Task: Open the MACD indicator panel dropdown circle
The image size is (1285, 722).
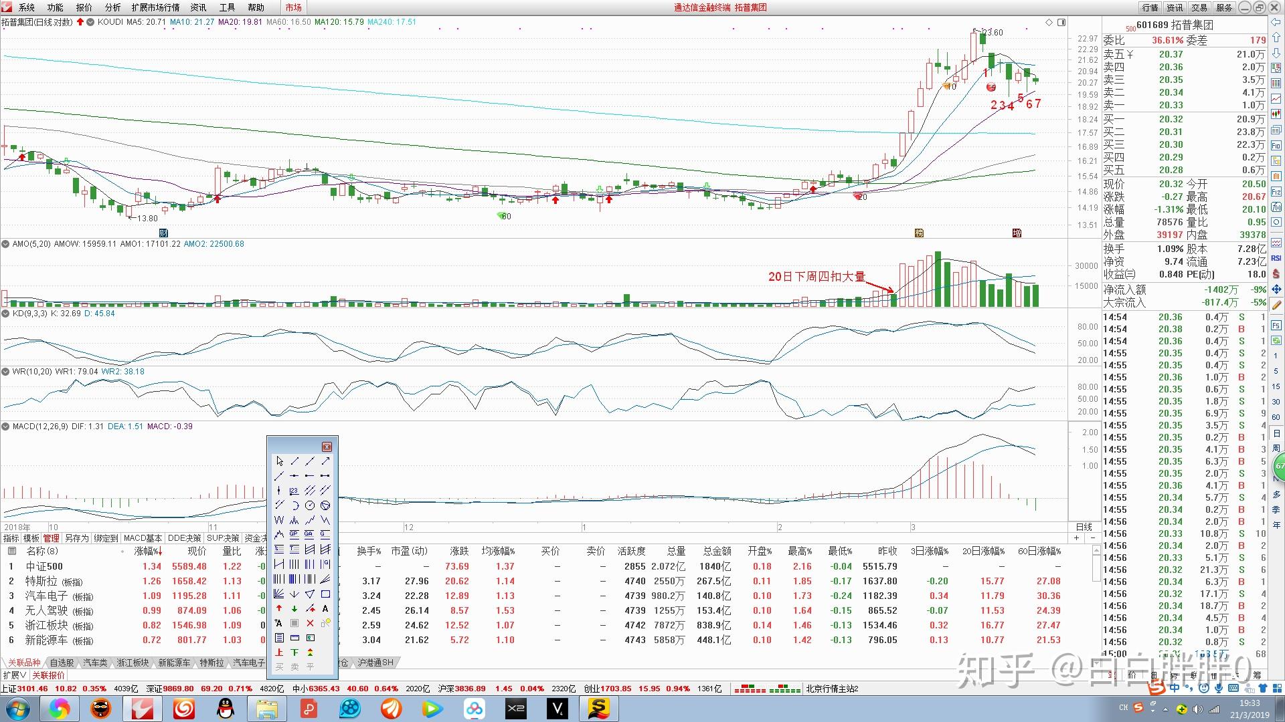Action: 6,426
